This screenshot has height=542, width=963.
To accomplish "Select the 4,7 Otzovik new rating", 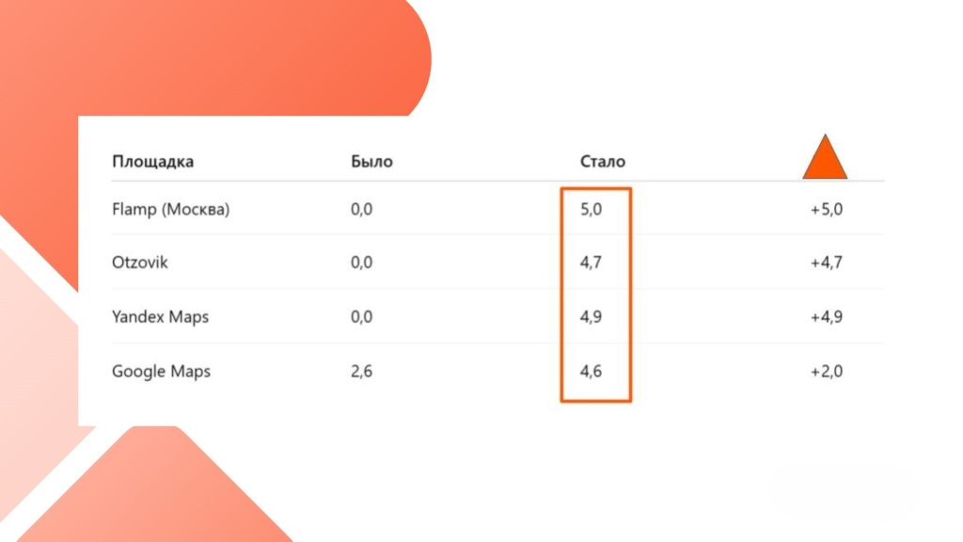I will 592,263.
